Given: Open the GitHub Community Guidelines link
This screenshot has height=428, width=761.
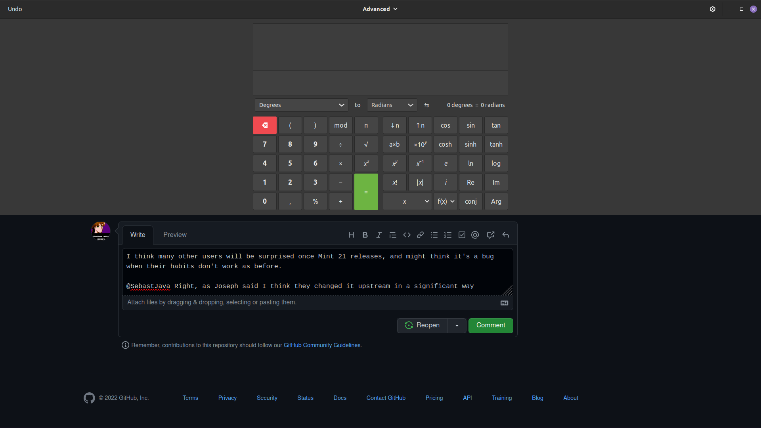Looking at the screenshot, I should [x=322, y=345].
